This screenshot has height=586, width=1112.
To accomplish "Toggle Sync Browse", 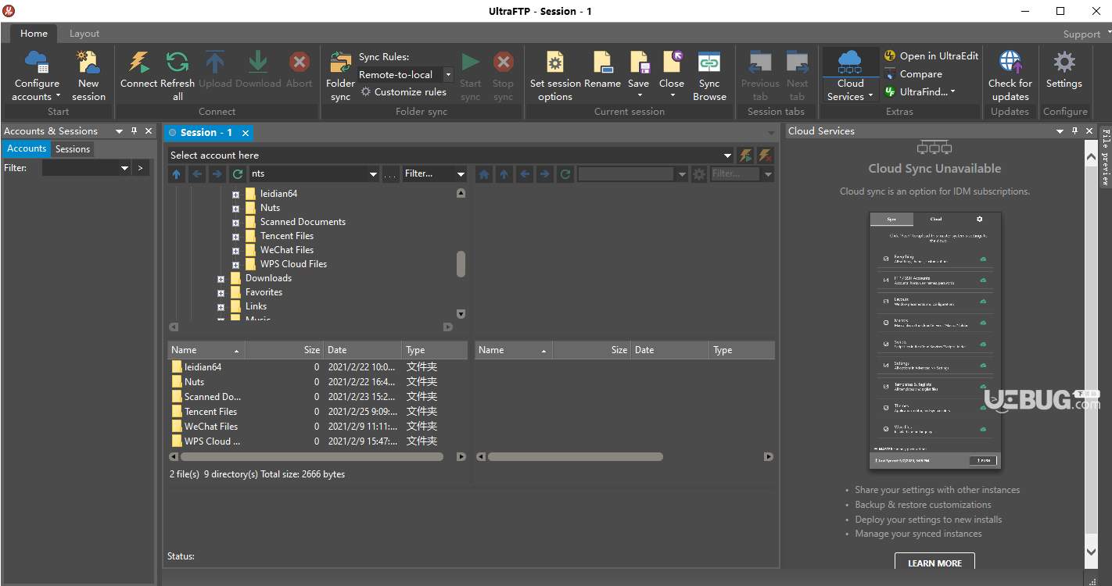I will (x=709, y=76).
